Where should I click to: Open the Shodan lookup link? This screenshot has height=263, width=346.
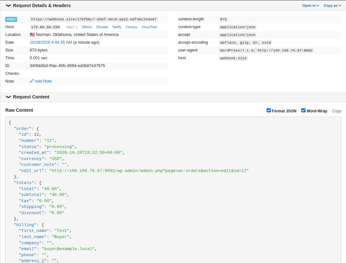pos(102,27)
